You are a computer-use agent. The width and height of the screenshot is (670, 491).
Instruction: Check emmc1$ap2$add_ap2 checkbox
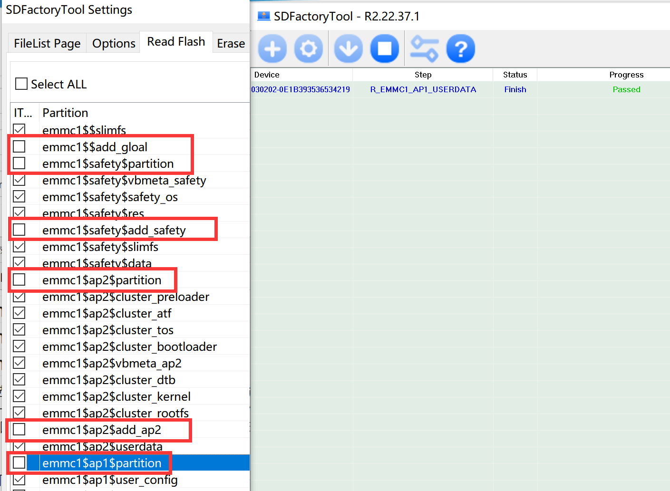(19, 429)
